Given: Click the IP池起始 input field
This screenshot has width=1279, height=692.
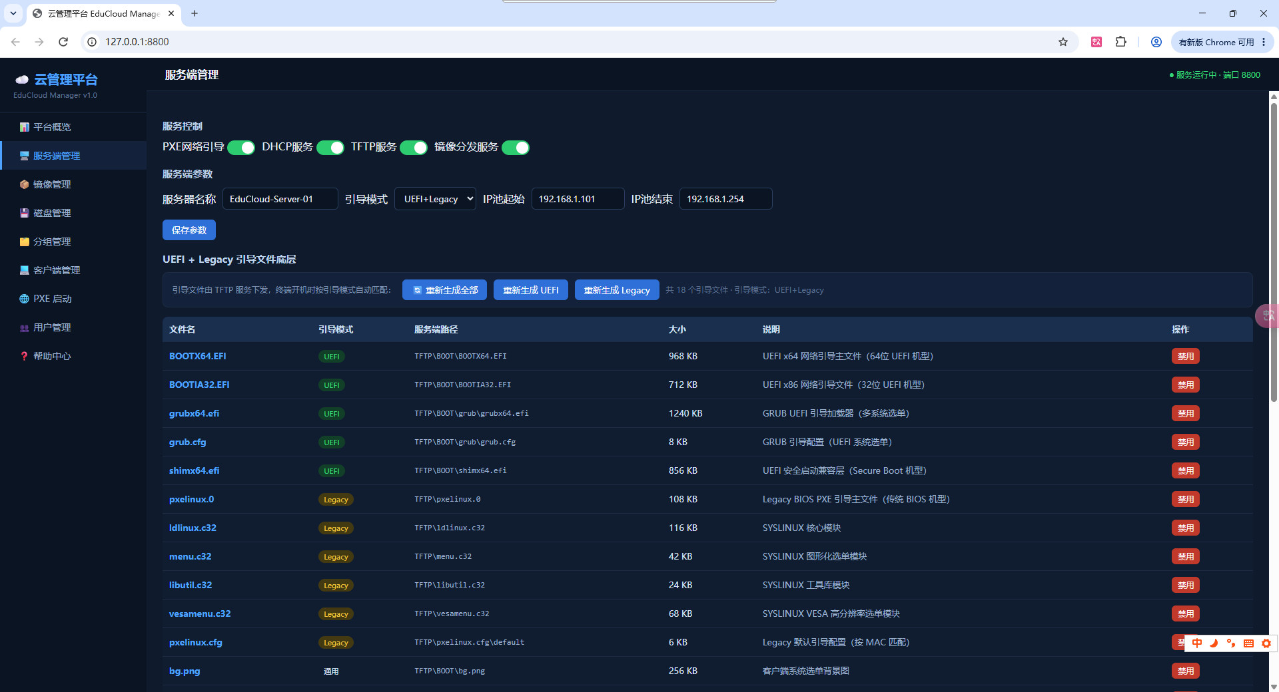Looking at the screenshot, I should pyautogui.click(x=578, y=199).
